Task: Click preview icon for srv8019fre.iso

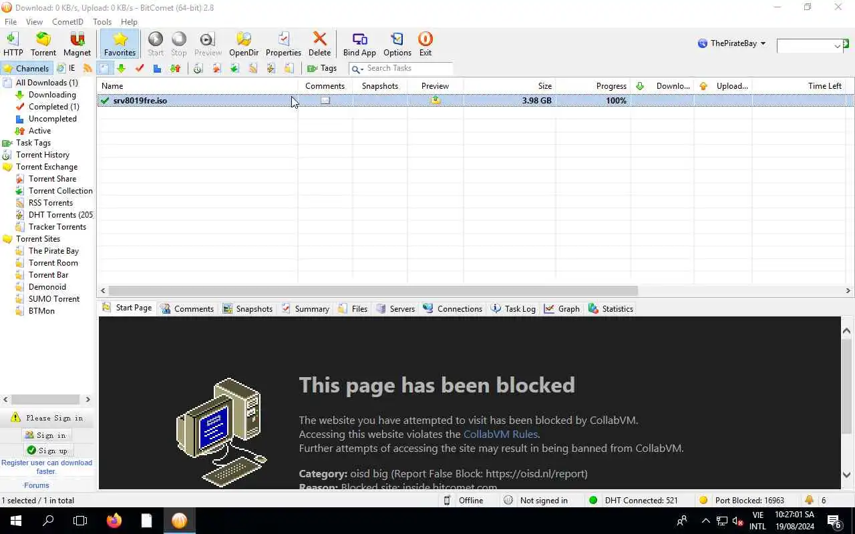Action: [x=436, y=101]
